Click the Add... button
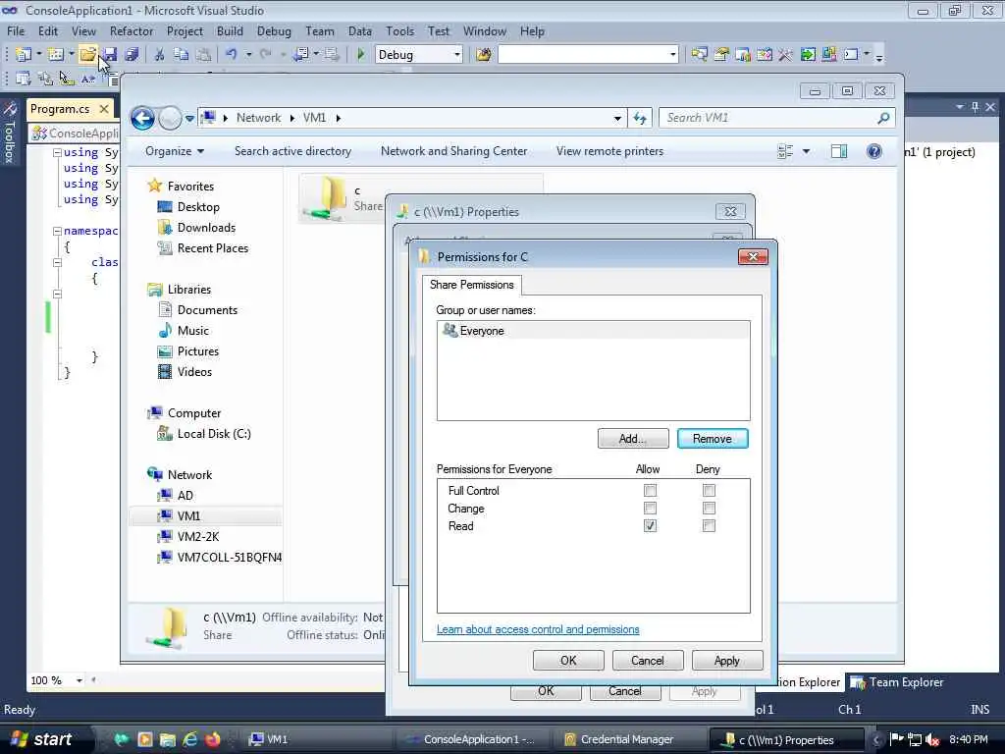 633,439
